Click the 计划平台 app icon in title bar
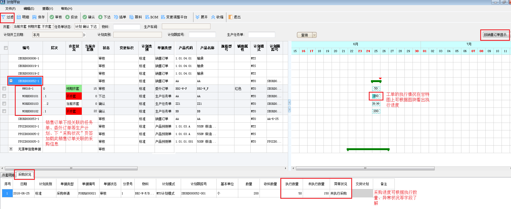This screenshot has height=209, width=511. click(3, 2)
